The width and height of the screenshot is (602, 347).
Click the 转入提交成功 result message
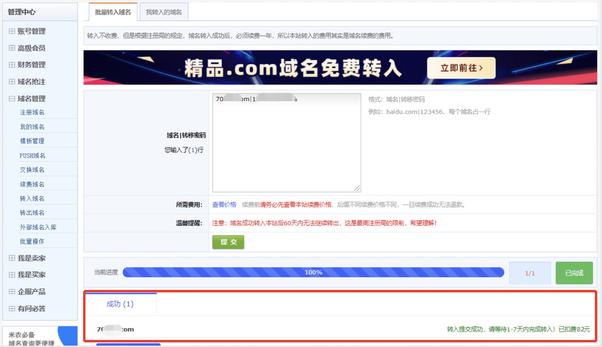518,329
